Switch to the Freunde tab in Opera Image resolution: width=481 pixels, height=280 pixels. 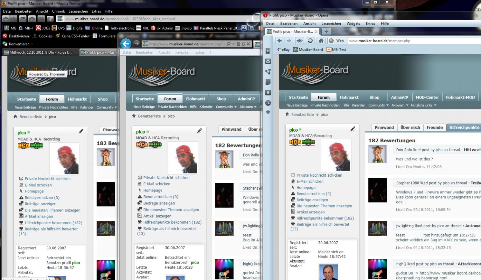(x=435, y=127)
